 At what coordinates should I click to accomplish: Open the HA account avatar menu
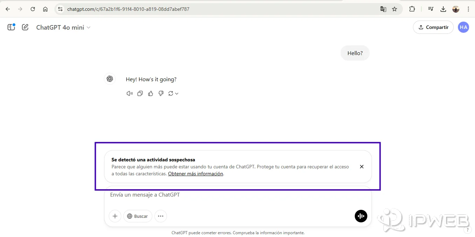pyautogui.click(x=463, y=27)
